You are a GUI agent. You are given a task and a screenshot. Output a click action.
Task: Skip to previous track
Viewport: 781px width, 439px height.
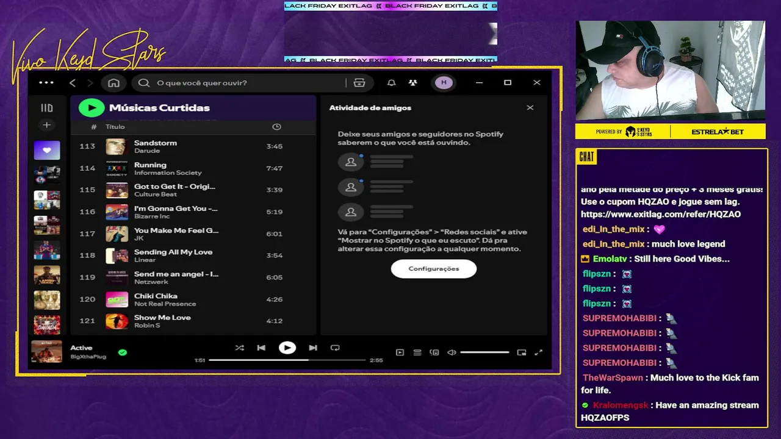[x=261, y=348]
